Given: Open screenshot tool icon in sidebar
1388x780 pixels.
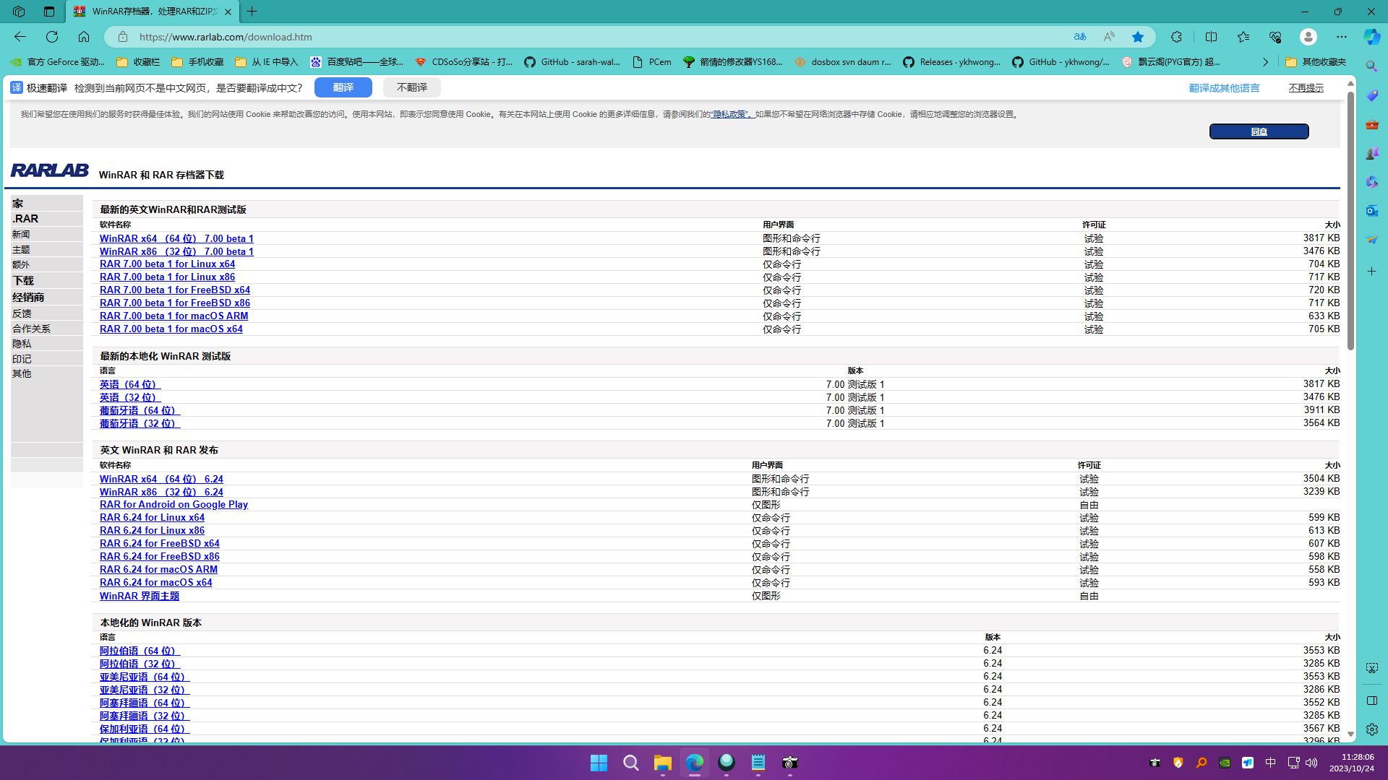Looking at the screenshot, I should click(x=1371, y=668).
